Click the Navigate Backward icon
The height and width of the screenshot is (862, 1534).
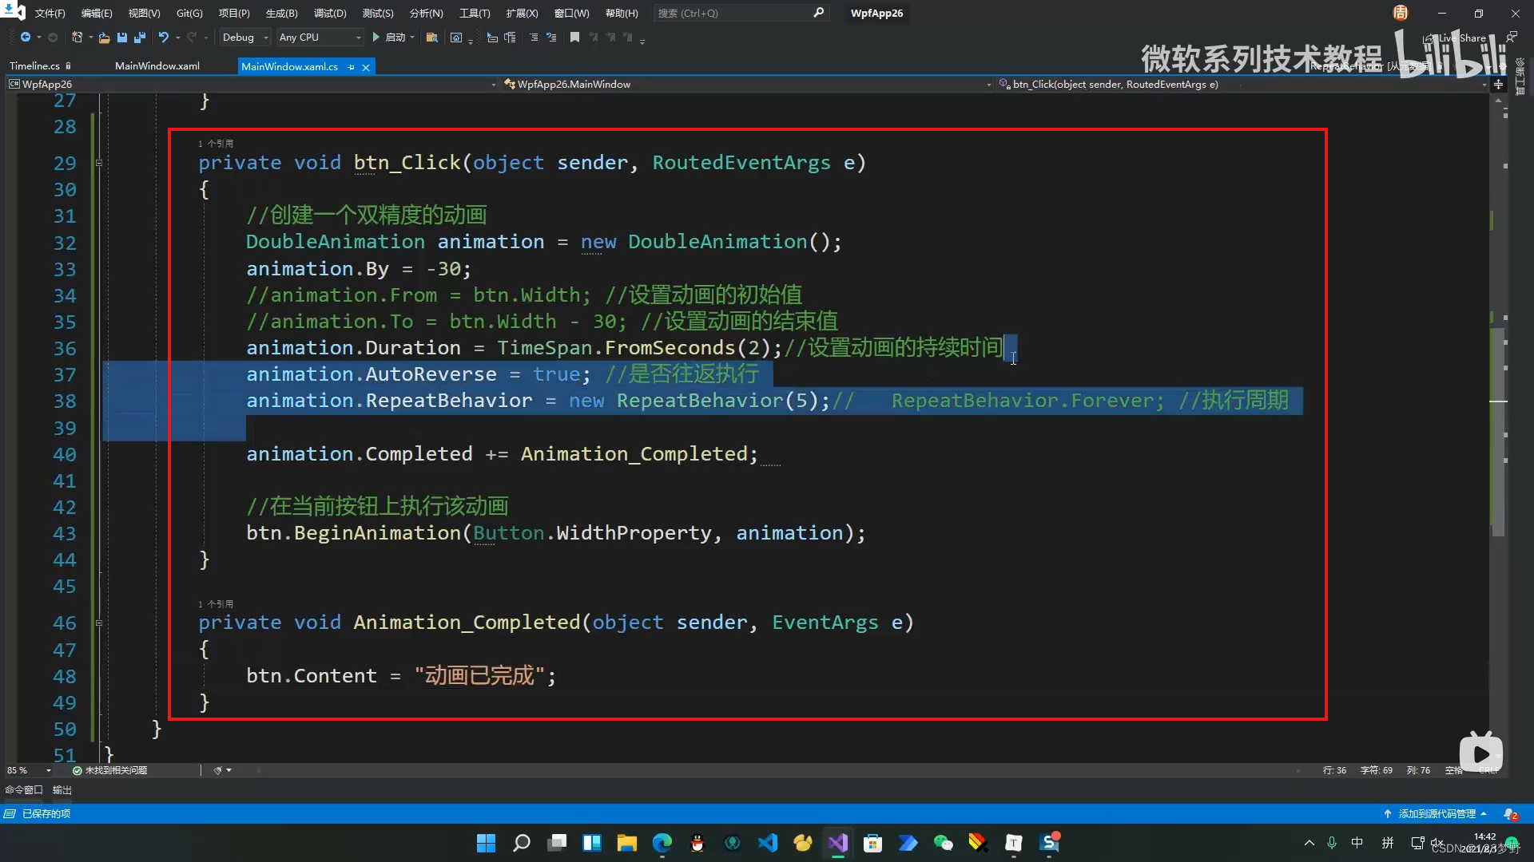pyautogui.click(x=26, y=38)
